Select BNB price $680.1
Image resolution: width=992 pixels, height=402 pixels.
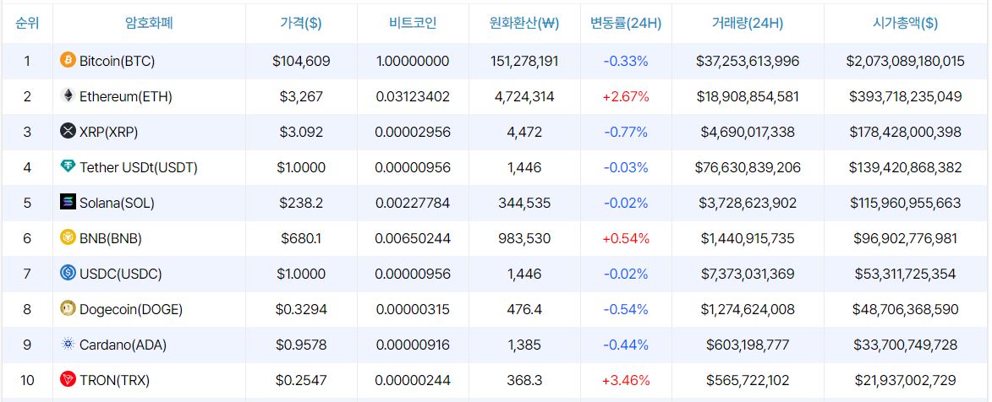(301, 238)
